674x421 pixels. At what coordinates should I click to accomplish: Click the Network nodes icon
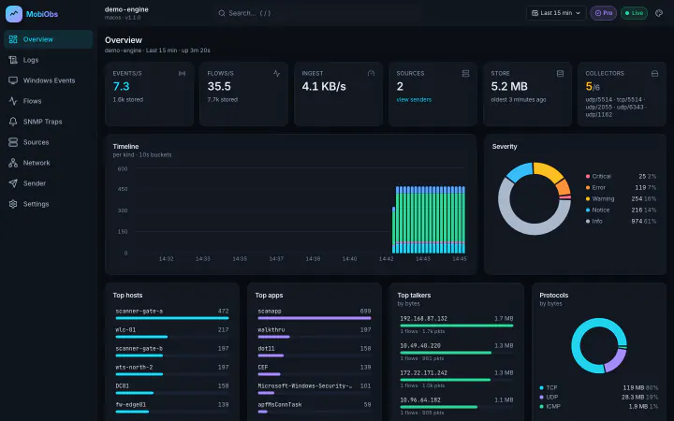coord(13,163)
